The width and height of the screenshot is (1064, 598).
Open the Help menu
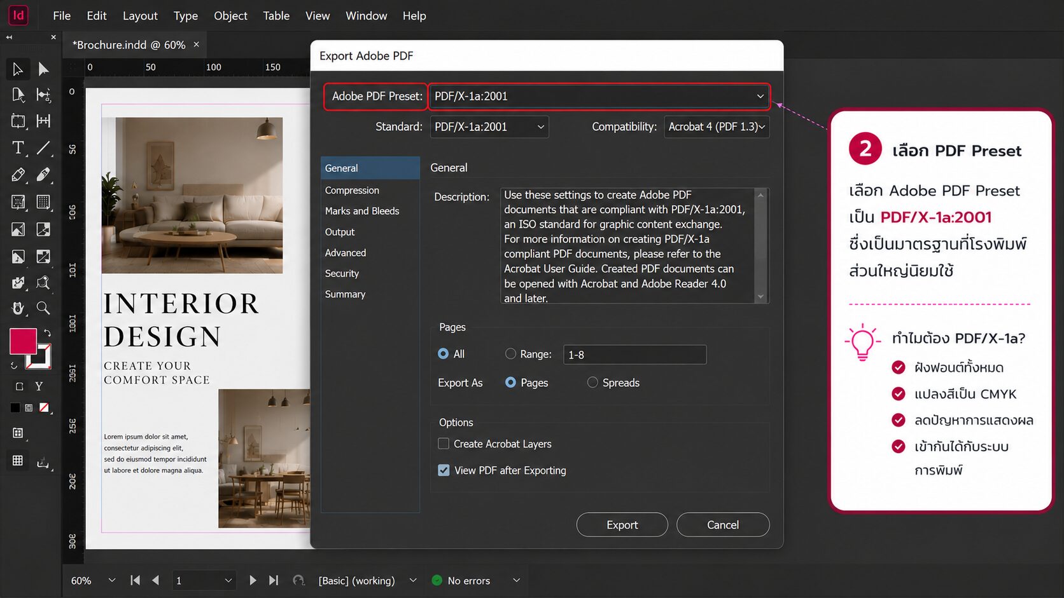[414, 16]
